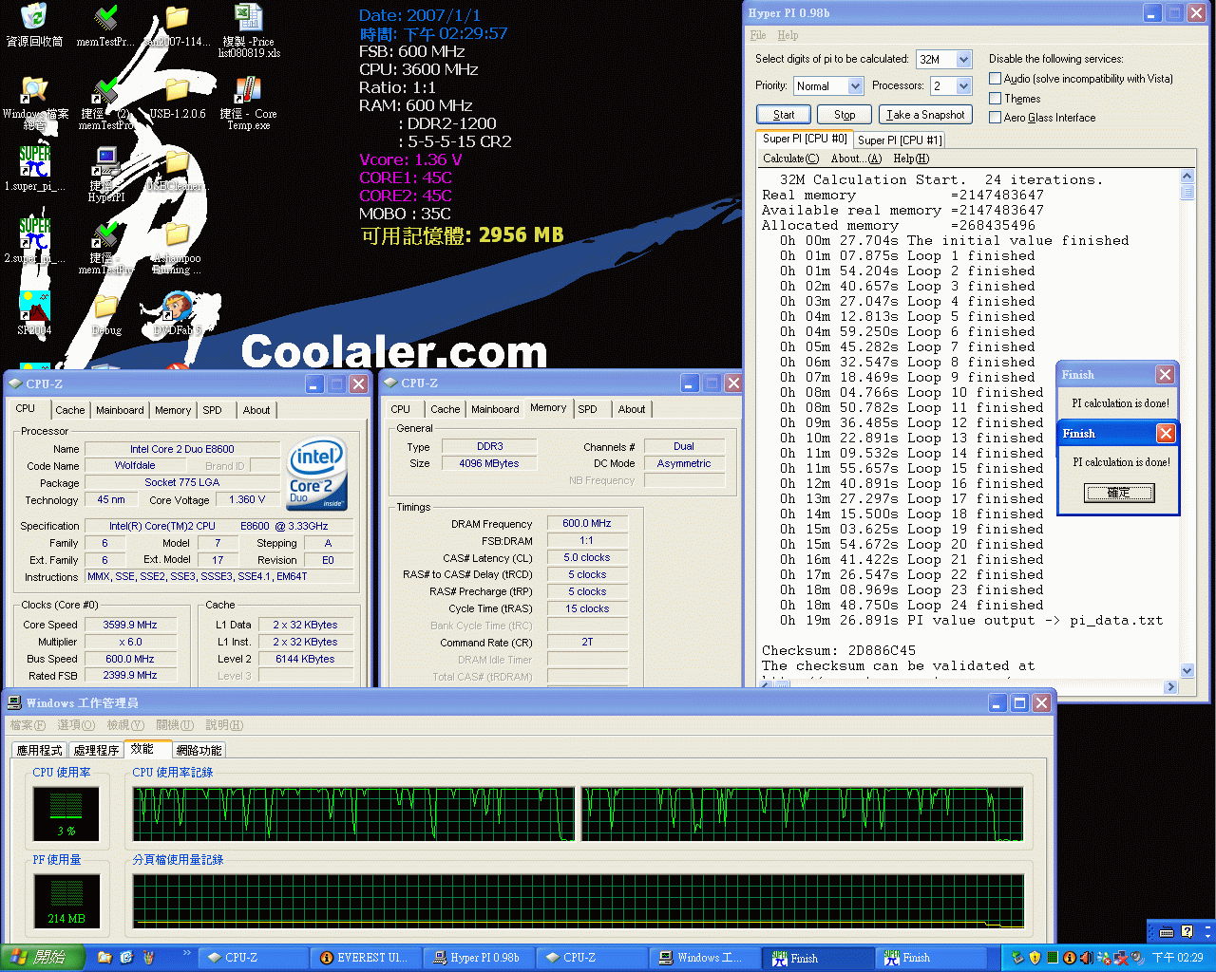Open the Recycle Bin desktop icon
Image resolution: width=1216 pixels, height=972 pixels.
[x=34, y=26]
